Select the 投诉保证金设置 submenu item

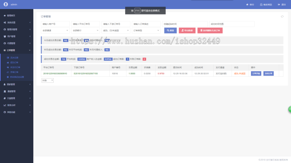17,77
